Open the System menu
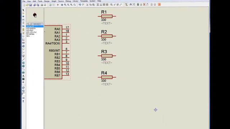This screenshot has width=230, height=129. [x=92, y=1]
